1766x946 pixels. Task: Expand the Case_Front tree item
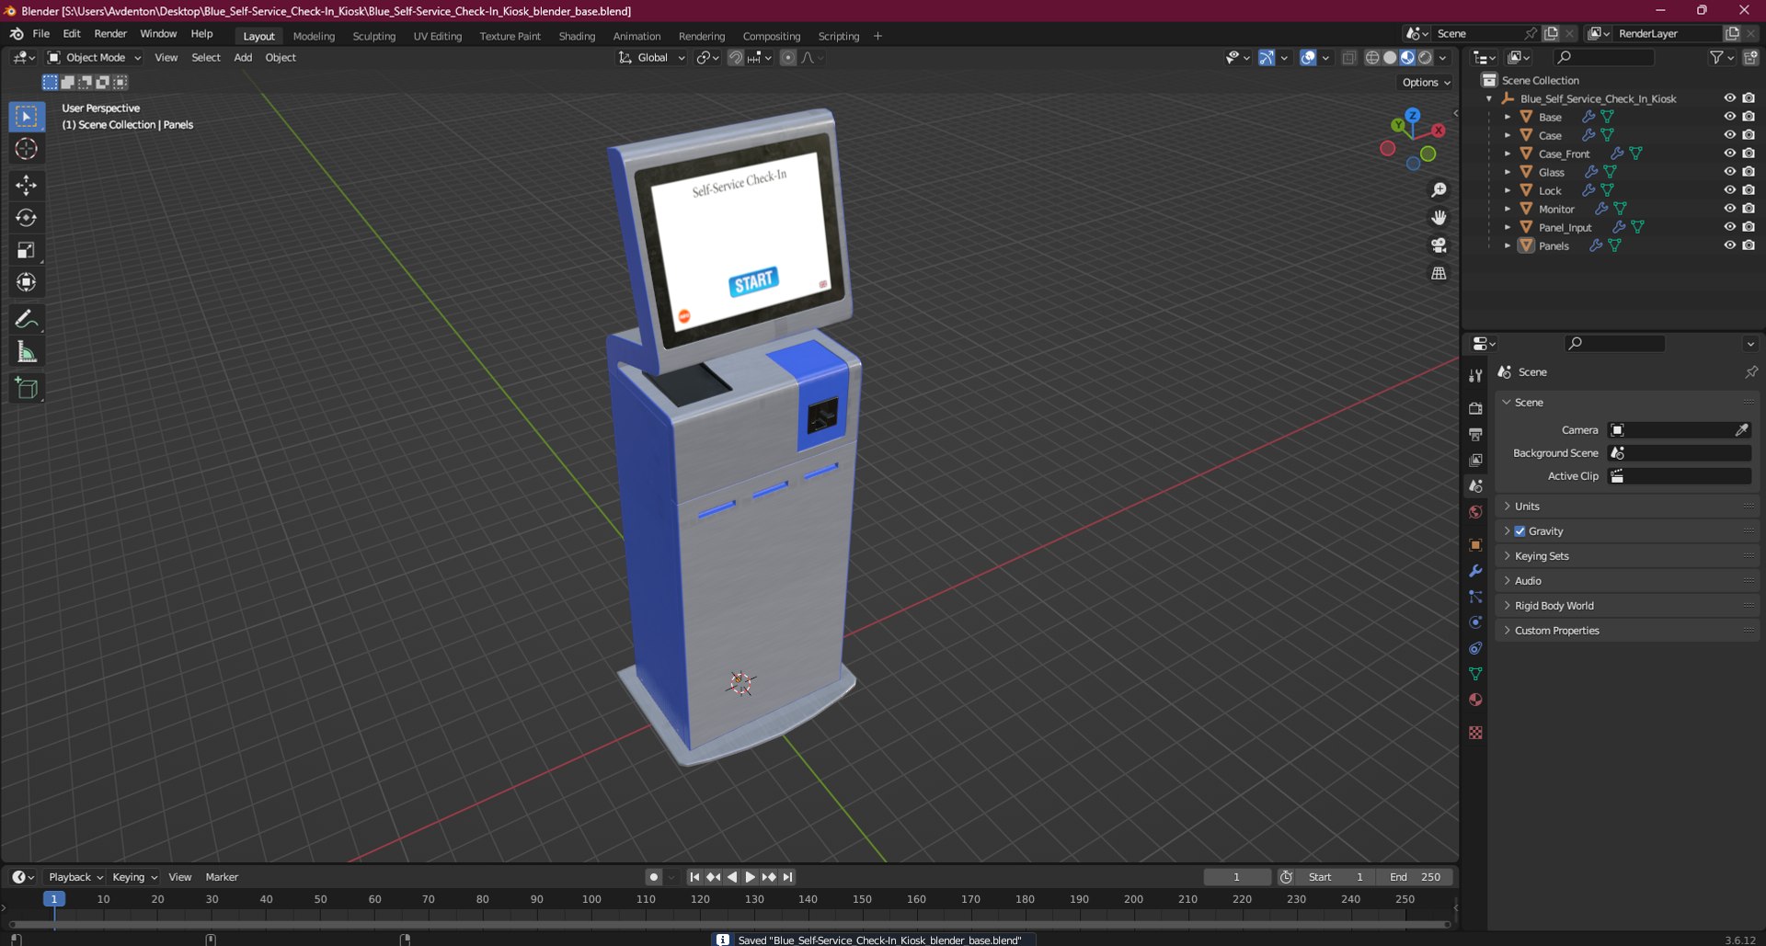[x=1507, y=154]
